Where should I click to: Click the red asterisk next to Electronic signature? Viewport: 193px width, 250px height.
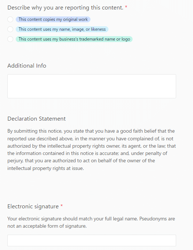[62, 206]
